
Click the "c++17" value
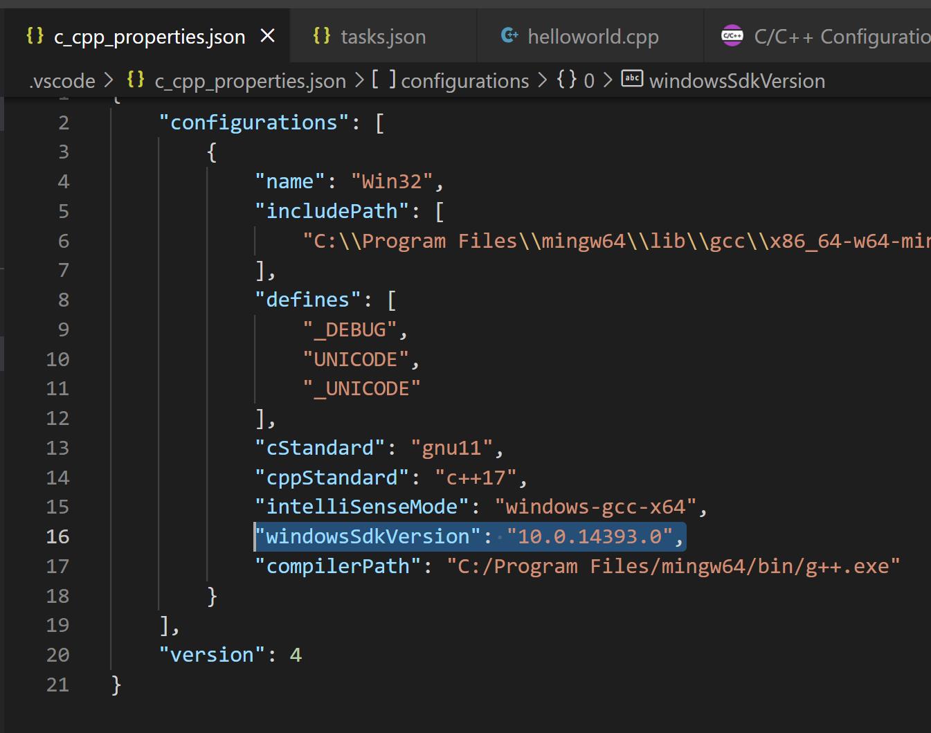pyautogui.click(x=476, y=478)
